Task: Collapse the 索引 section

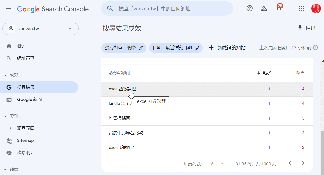Action: pyautogui.click(x=11, y=116)
